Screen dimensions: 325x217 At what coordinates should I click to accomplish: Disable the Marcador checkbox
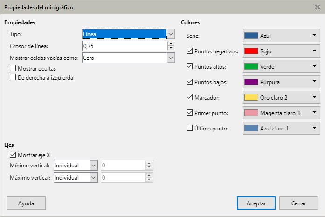click(x=189, y=97)
